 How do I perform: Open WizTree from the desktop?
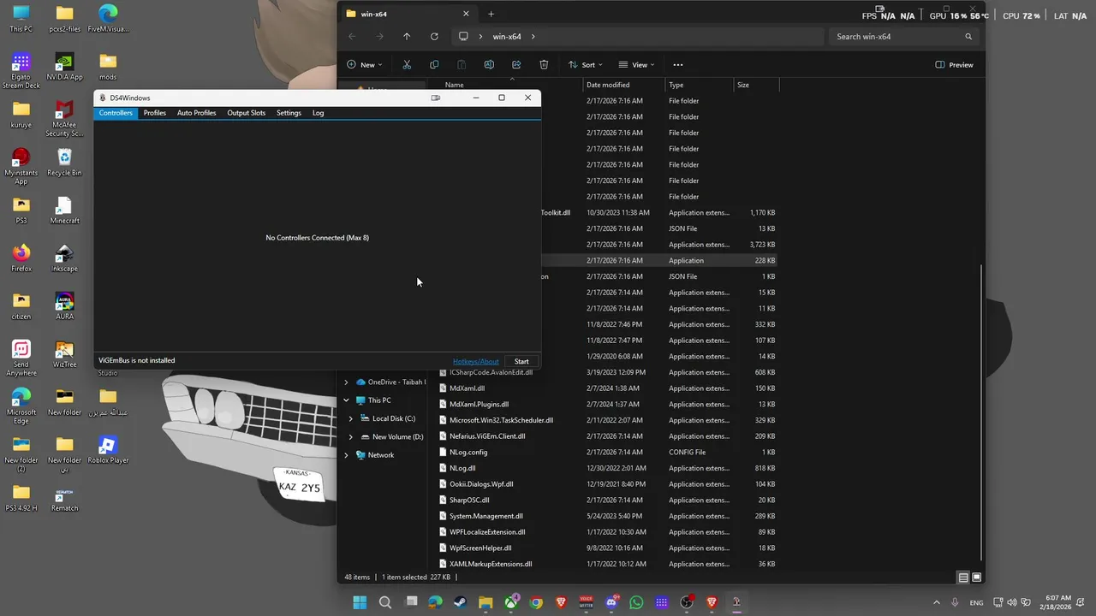(x=64, y=354)
